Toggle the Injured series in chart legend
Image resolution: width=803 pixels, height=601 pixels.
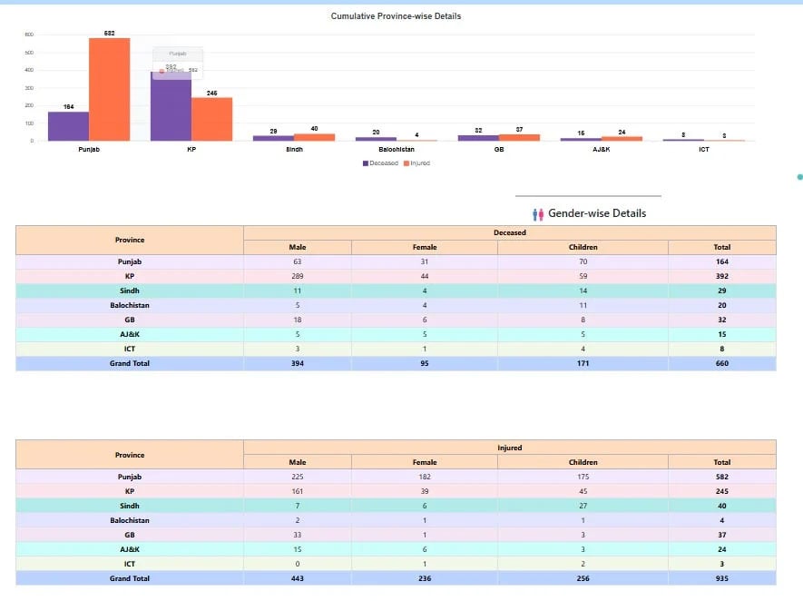(419, 163)
